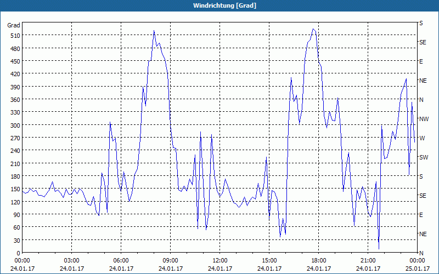Viewport: 439px width, 274px height.
Task: Select the 18:00 time label
Action: 319,261
